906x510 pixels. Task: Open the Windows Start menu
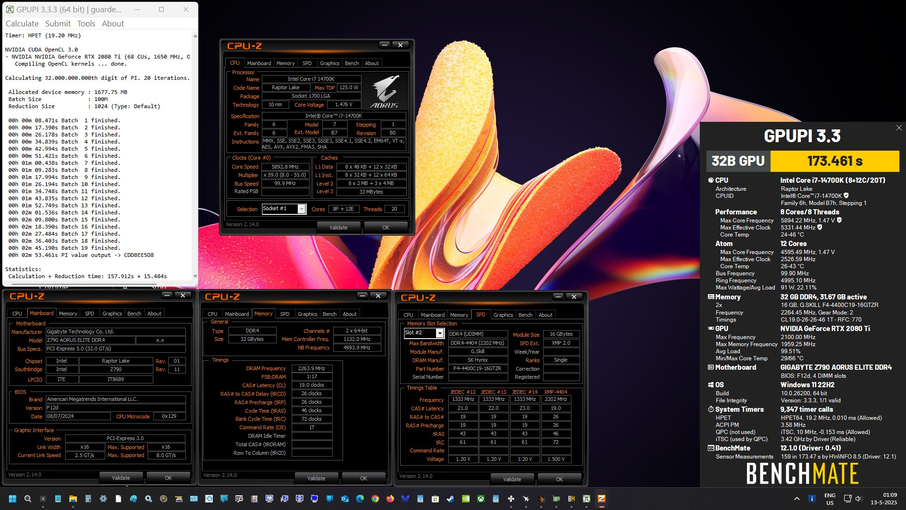point(13,499)
